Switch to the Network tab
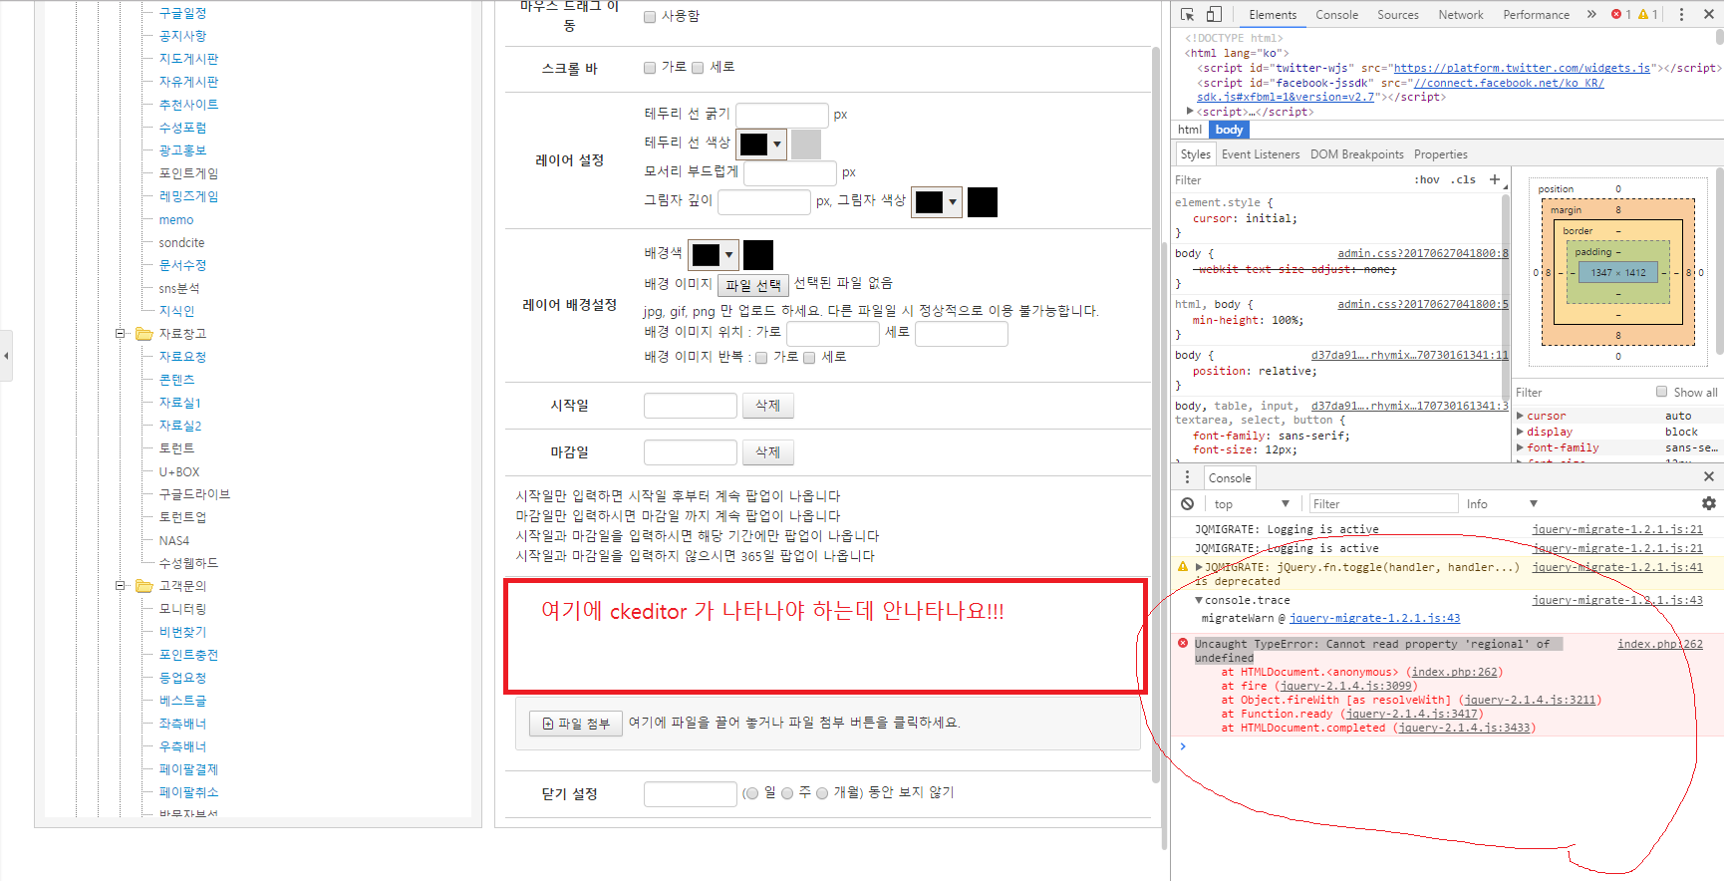This screenshot has width=1724, height=881. [x=1460, y=15]
